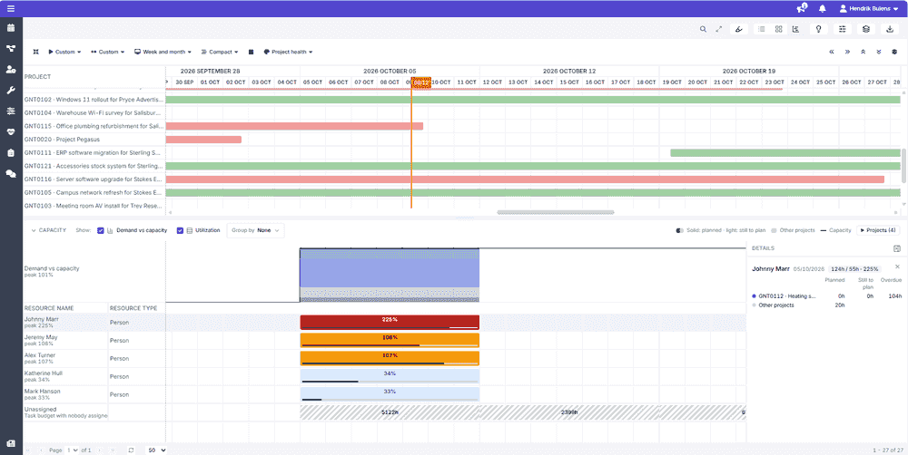Open the user settings sidebar icon
Screen dimensions: 908x455
[x=11, y=70]
